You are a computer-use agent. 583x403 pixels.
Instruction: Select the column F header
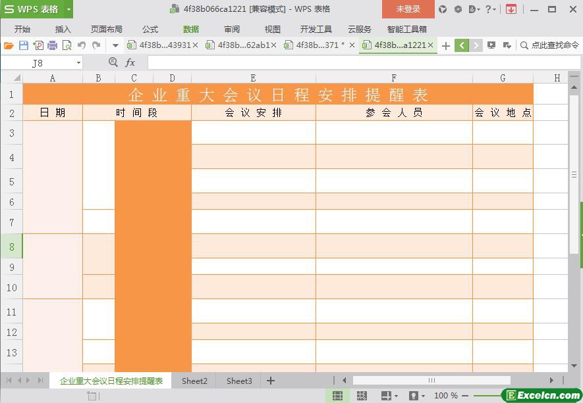click(394, 78)
